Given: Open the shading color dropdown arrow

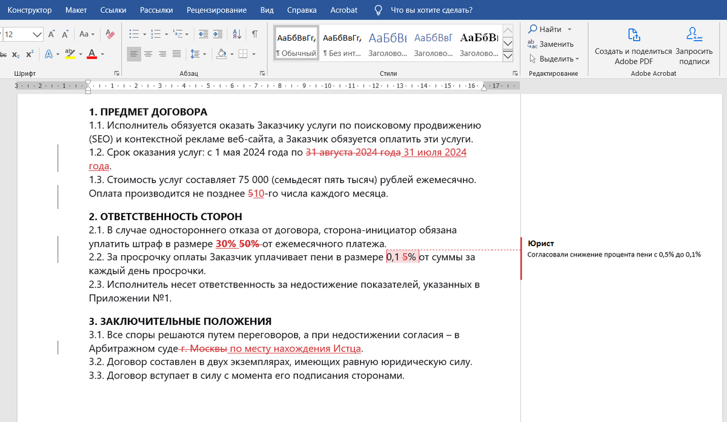Looking at the screenshot, I should [231, 54].
